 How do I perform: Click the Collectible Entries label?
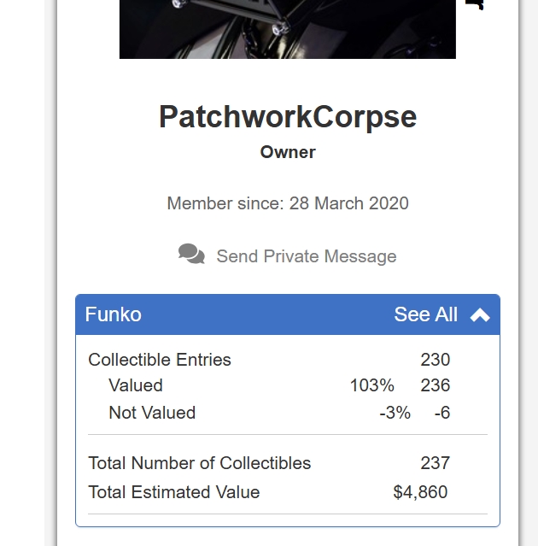click(x=160, y=360)
